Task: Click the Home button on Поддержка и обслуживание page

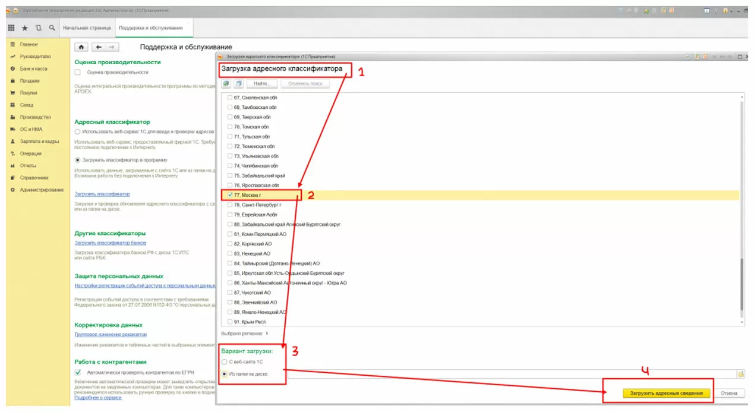Action: [x=81, y=47]
